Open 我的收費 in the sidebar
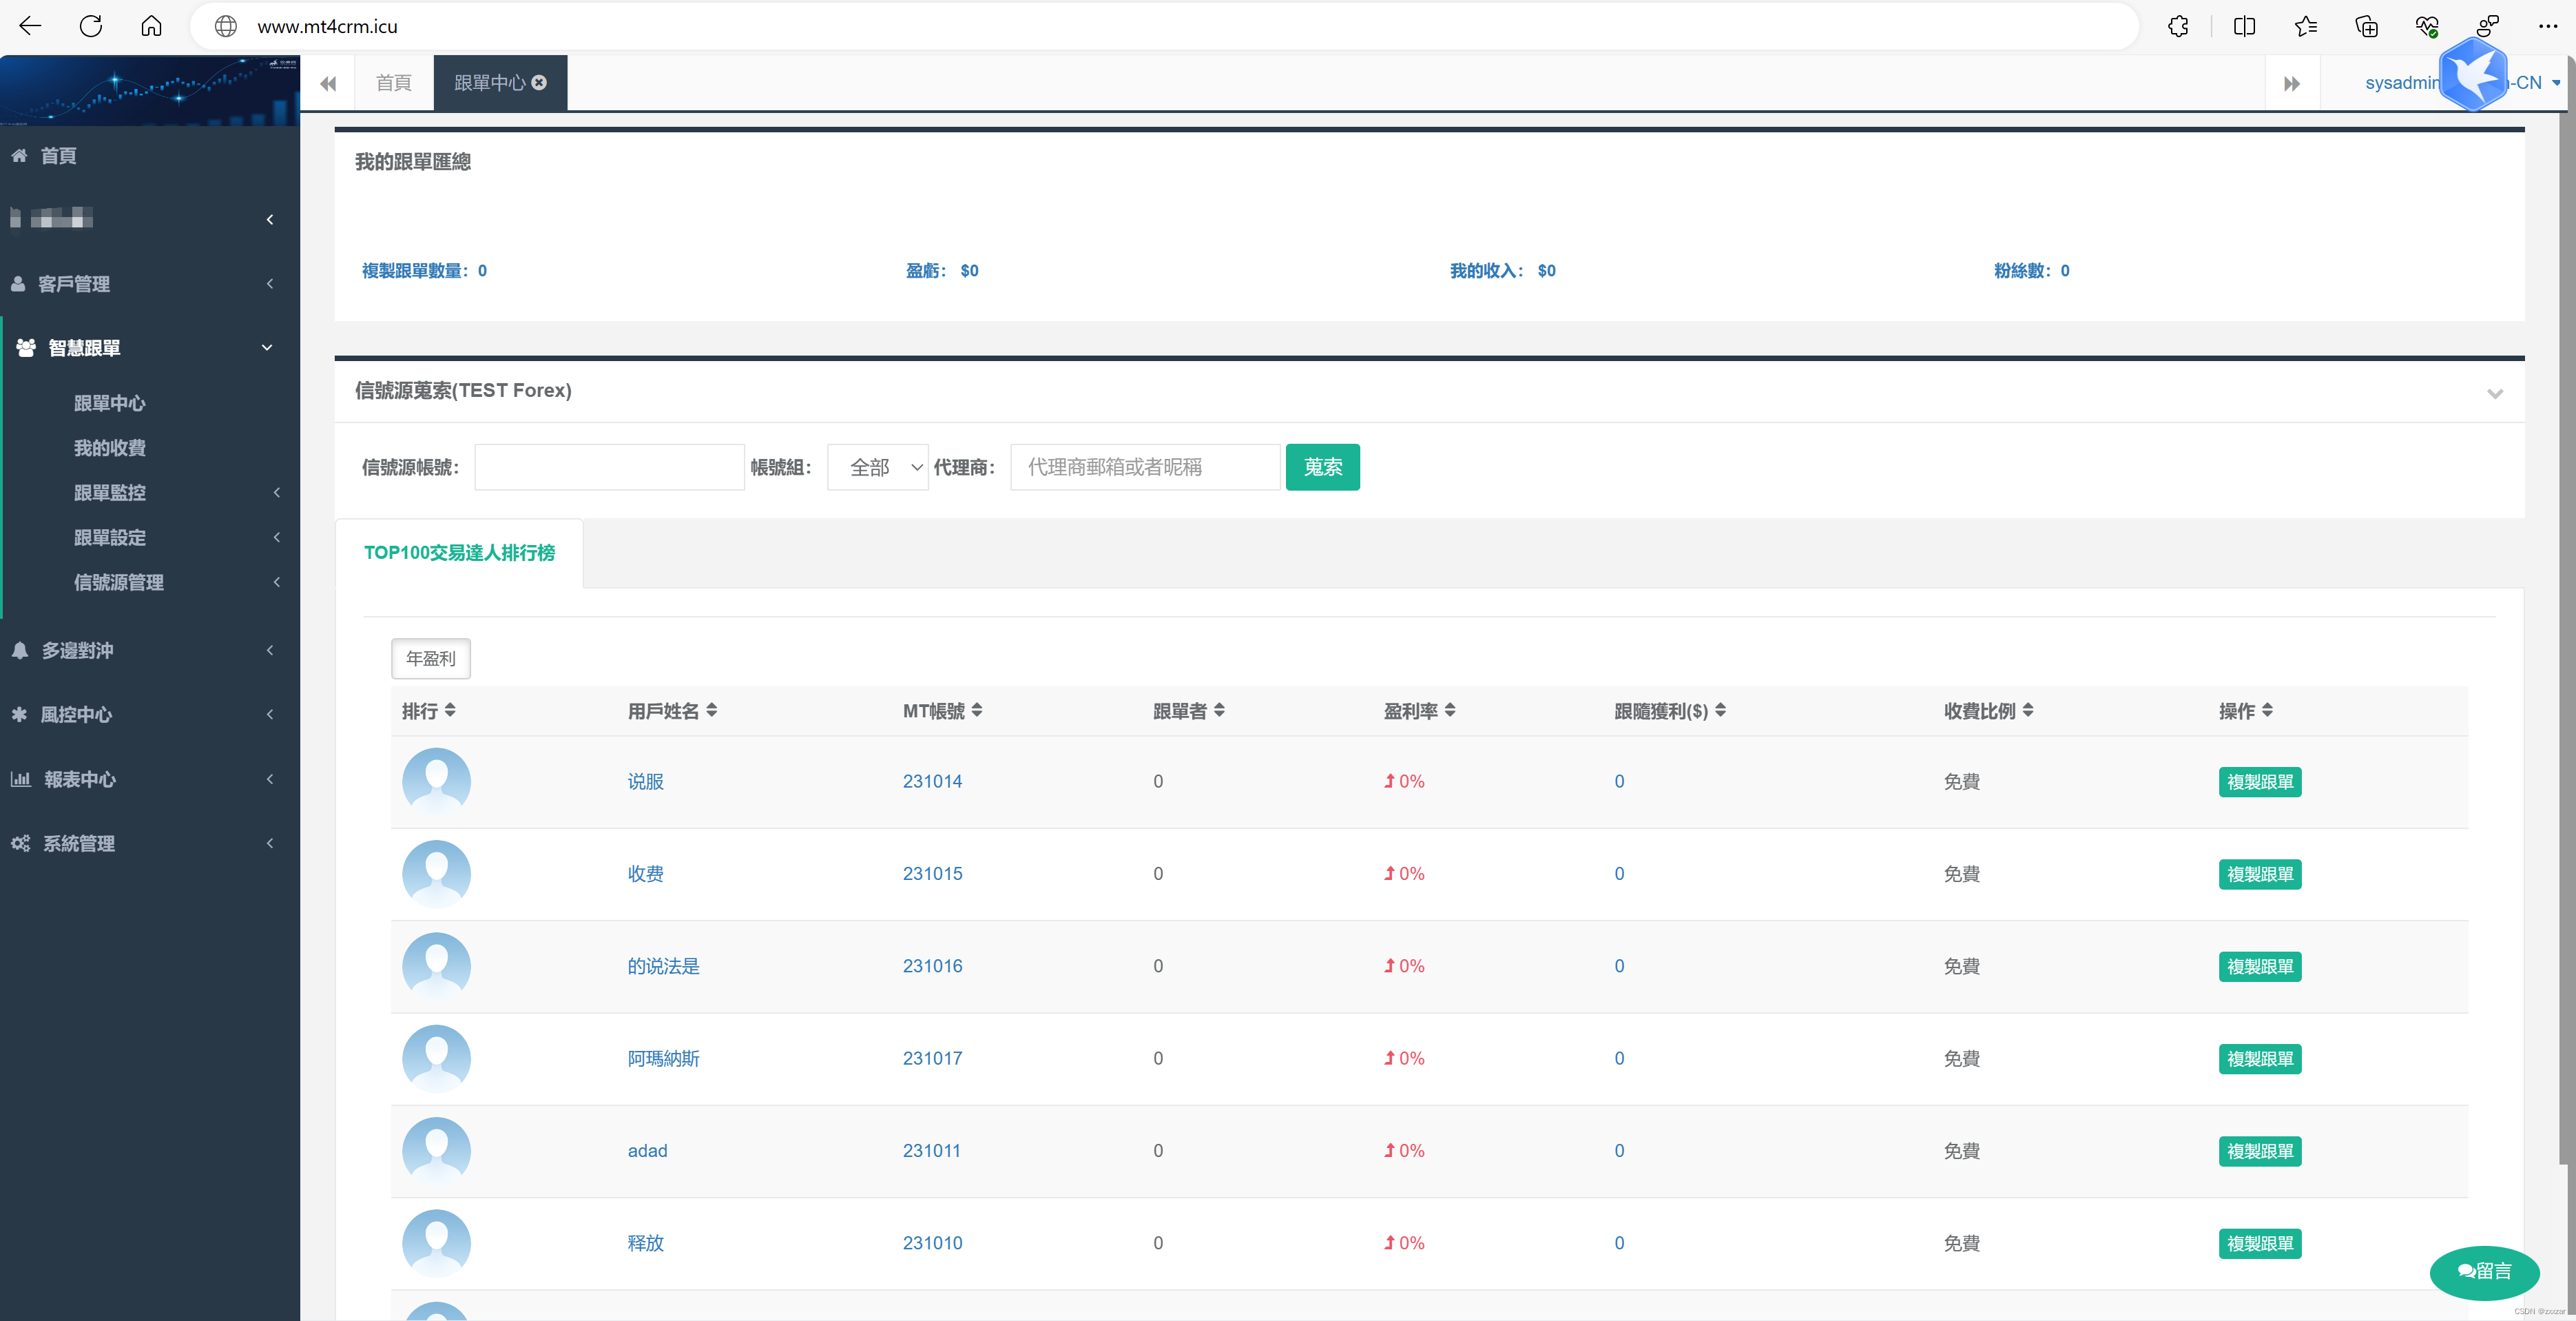This screenshot has height=1321, width=2576. [x=109, y=447]
